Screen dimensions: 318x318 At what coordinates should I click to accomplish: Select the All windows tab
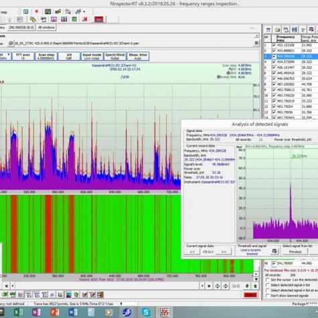coord(46,27)
